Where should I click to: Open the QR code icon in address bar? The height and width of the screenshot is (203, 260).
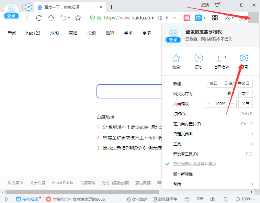click(x=160, y=18)
